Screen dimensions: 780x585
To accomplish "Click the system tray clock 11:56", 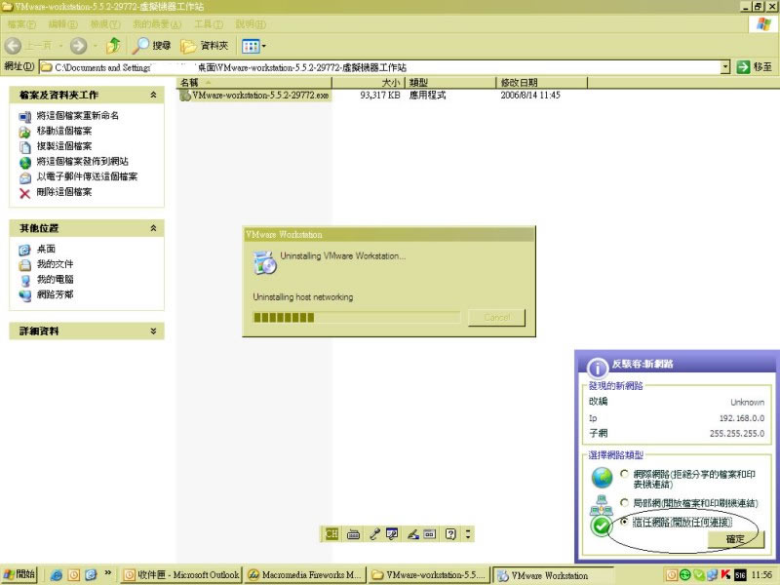I will point(761,575).
